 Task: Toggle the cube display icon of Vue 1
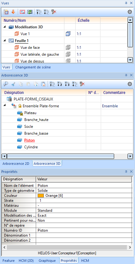click(x=68, y=34)
